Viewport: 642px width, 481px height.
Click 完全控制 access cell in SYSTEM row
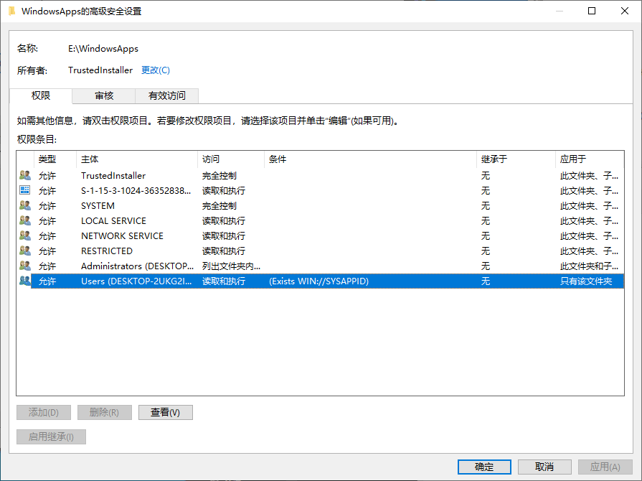(x=219, y=205)
